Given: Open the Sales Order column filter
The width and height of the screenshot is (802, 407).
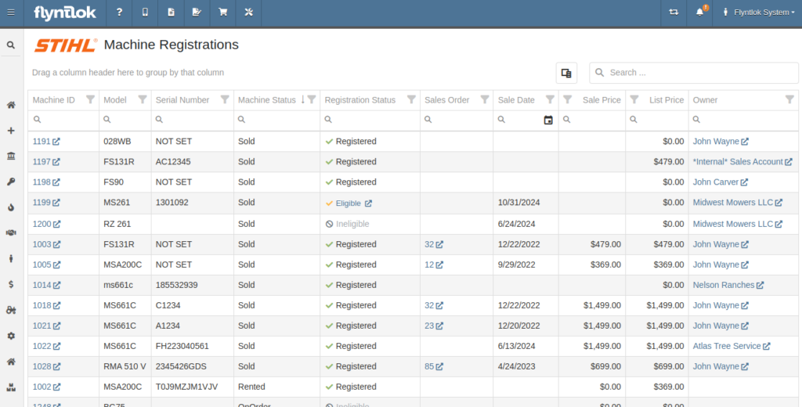Looking at the screenshot, I should 484,99.
